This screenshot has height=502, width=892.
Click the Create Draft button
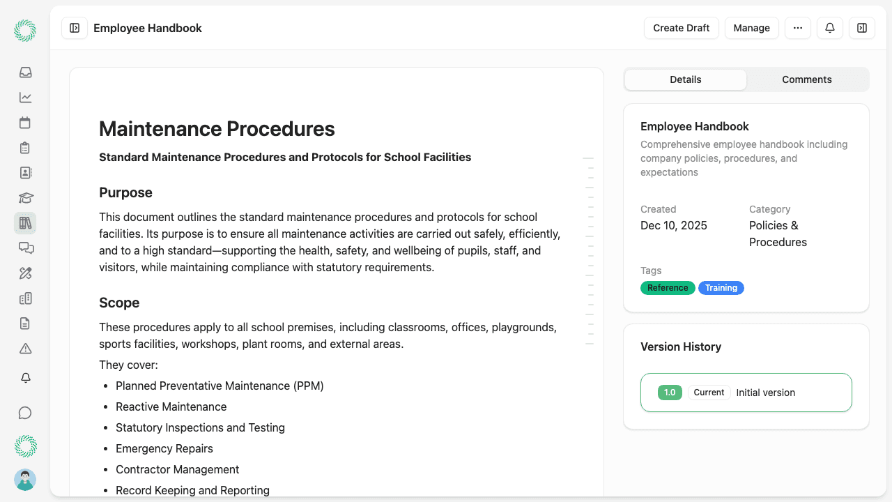(x=681, y=28)
